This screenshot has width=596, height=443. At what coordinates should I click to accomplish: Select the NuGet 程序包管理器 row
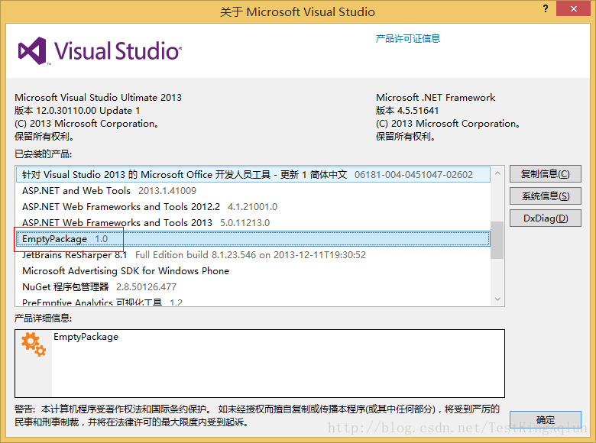coord(253,287)
